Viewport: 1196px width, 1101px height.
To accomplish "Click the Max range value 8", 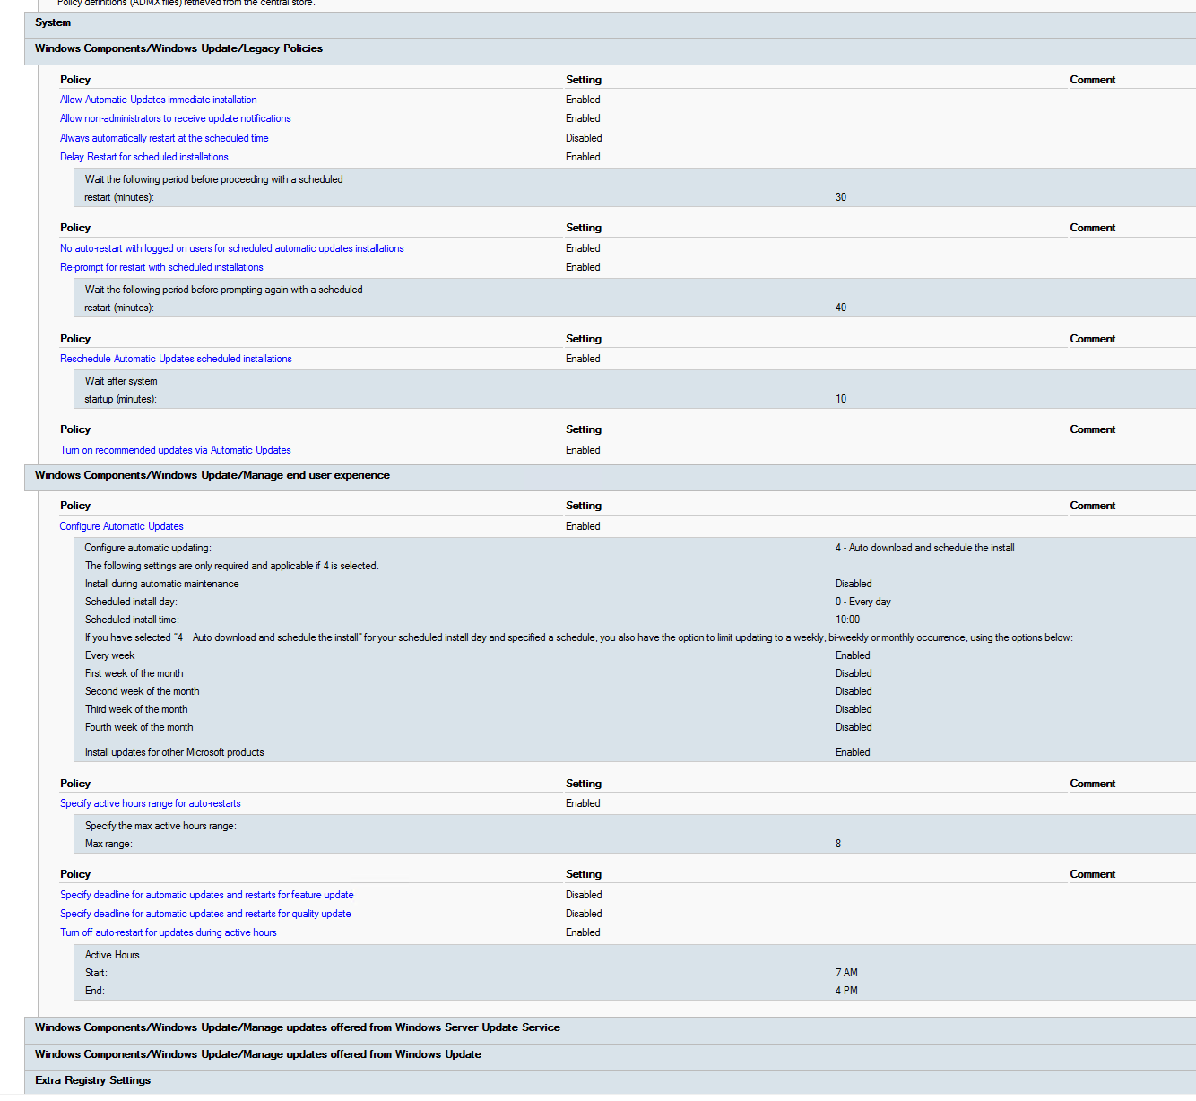I will (x=838, y=844).
